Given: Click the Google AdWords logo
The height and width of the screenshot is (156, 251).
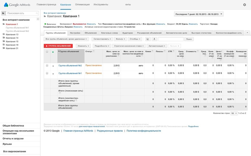Looking at the screenshot, I should [x=17, y=5].
